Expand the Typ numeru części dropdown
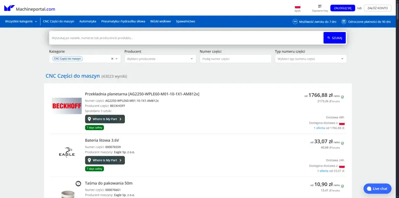 pos(310,59)
